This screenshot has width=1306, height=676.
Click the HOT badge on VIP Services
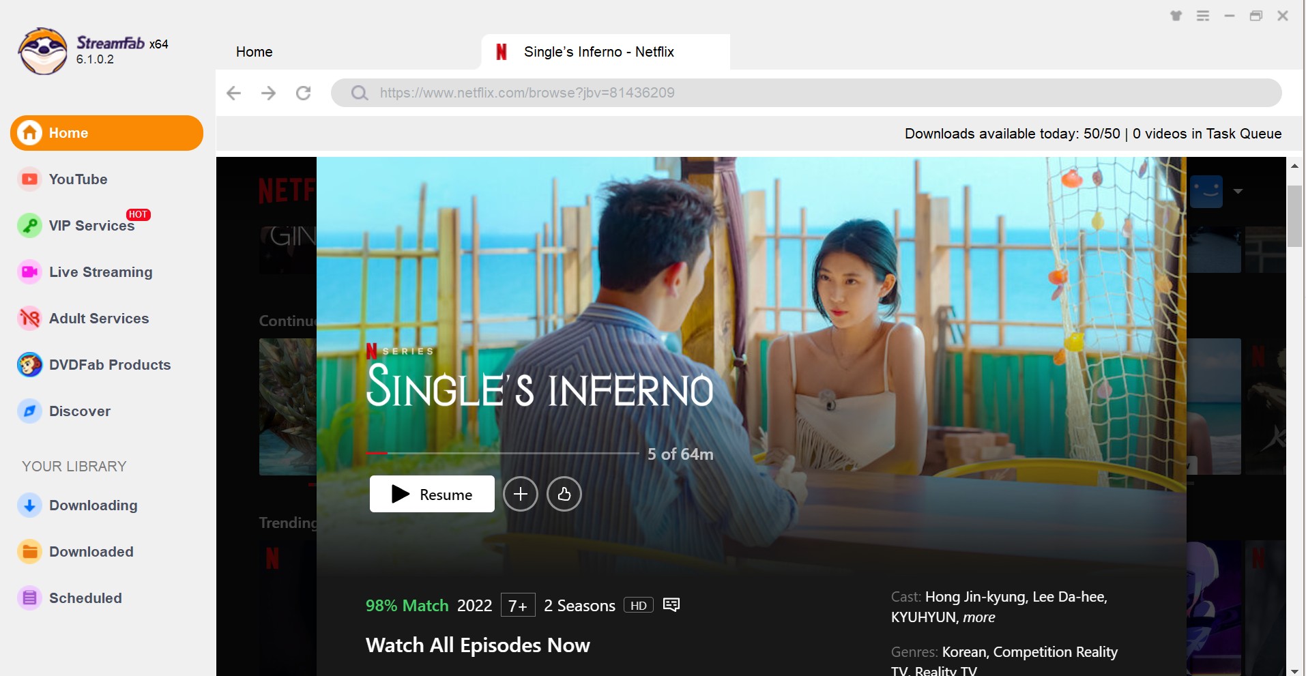(x=139, y=214)
